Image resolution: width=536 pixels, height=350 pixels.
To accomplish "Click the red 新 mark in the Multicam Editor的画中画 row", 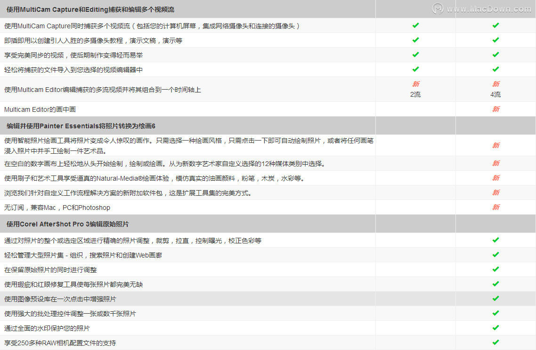I will pos(495,109).
